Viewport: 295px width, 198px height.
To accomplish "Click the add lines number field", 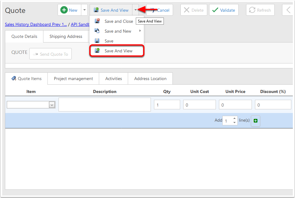I will pyautogui.click(x=228, y=121).
